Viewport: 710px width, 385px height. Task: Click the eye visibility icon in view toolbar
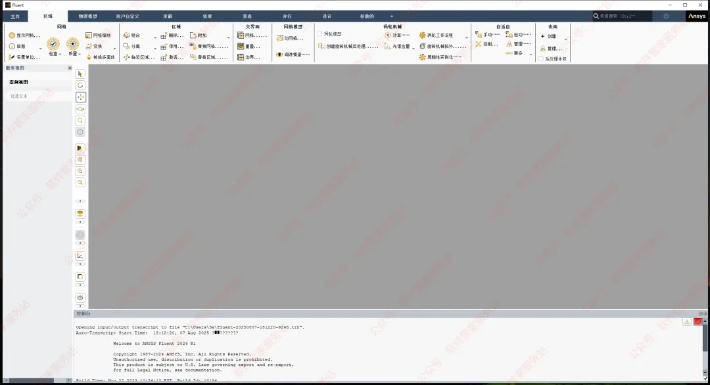80,298
